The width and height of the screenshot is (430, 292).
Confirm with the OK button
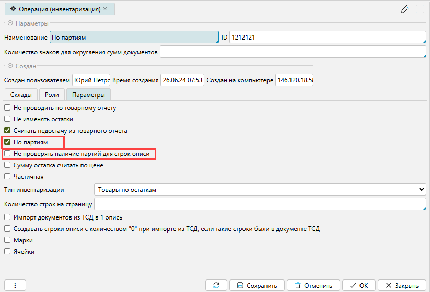click(358, 285)
